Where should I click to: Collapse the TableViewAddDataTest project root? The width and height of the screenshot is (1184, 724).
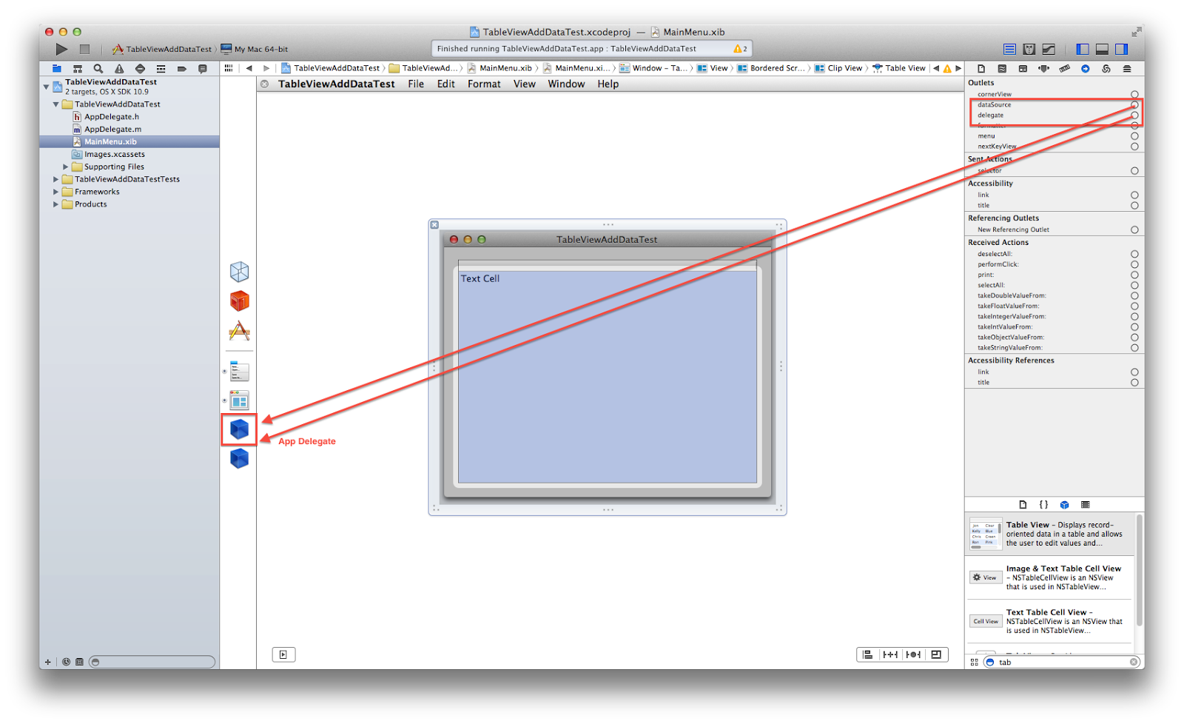(x=46, y=87)
